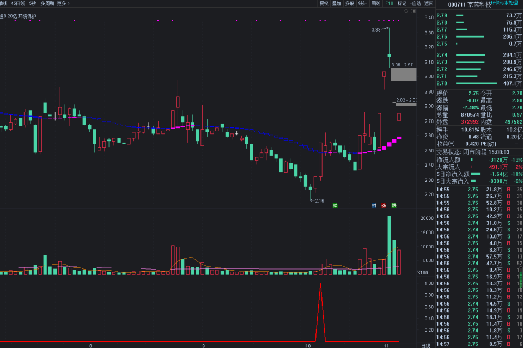This screenshot has height=348, width=523.
Task: Click month 10 on the time axis
Action: pyautogui.click(x=308, y=346)
